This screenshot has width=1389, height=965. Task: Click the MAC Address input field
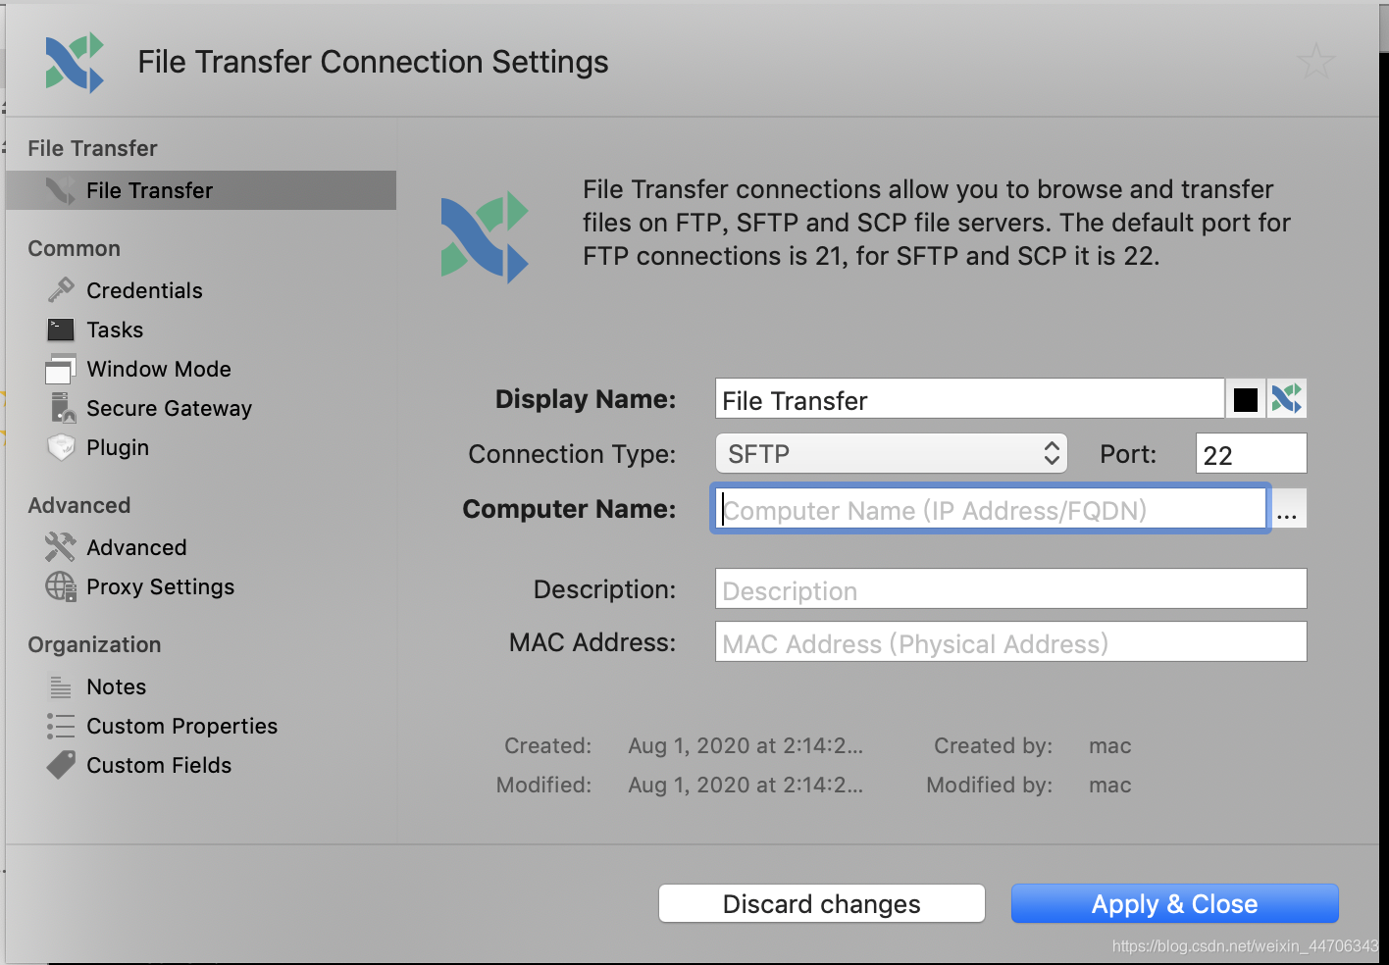click(x=1010, y=642)
